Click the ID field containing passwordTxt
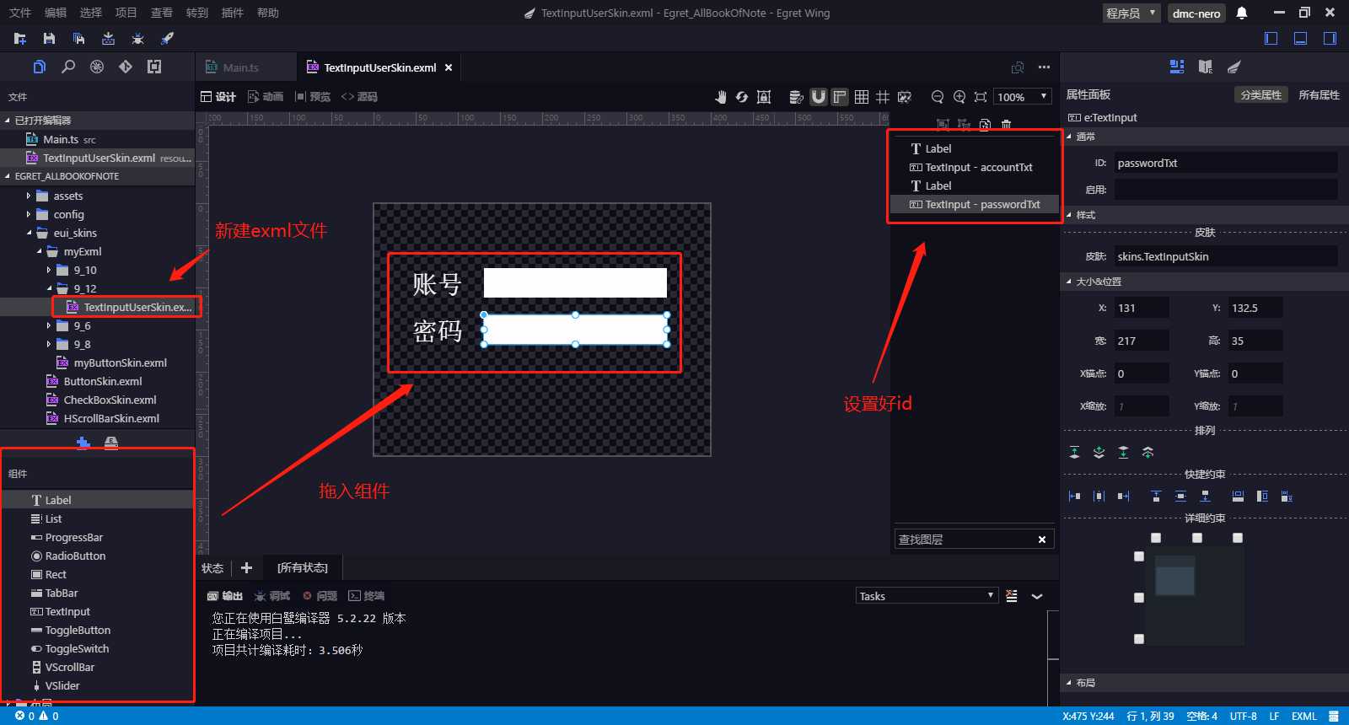The height and width of the screenshot is (725, 1349). [x=1226, y=163]
